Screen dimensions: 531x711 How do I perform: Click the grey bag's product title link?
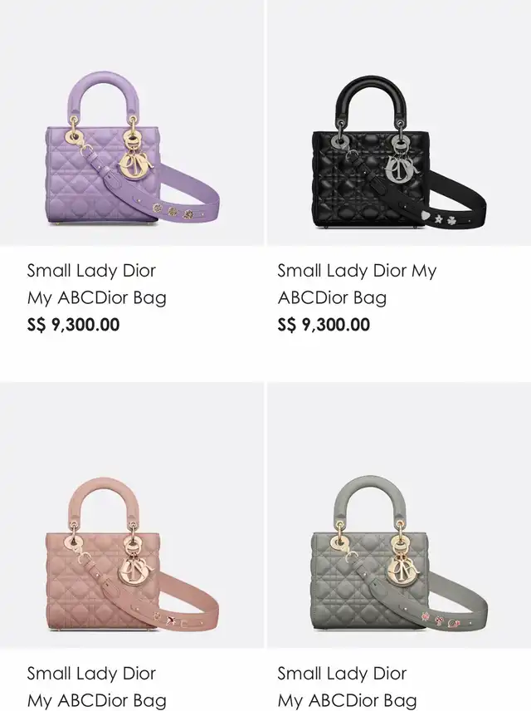coord(347,687)
